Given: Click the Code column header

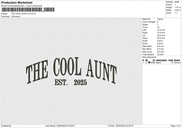Looking at the screenshot, I should click(x=171, y=60).
